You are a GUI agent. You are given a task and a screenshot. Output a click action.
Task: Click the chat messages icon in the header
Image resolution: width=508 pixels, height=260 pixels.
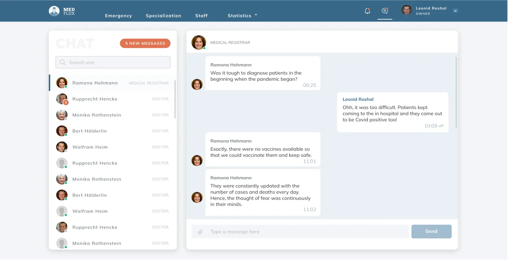click(384, 11)
